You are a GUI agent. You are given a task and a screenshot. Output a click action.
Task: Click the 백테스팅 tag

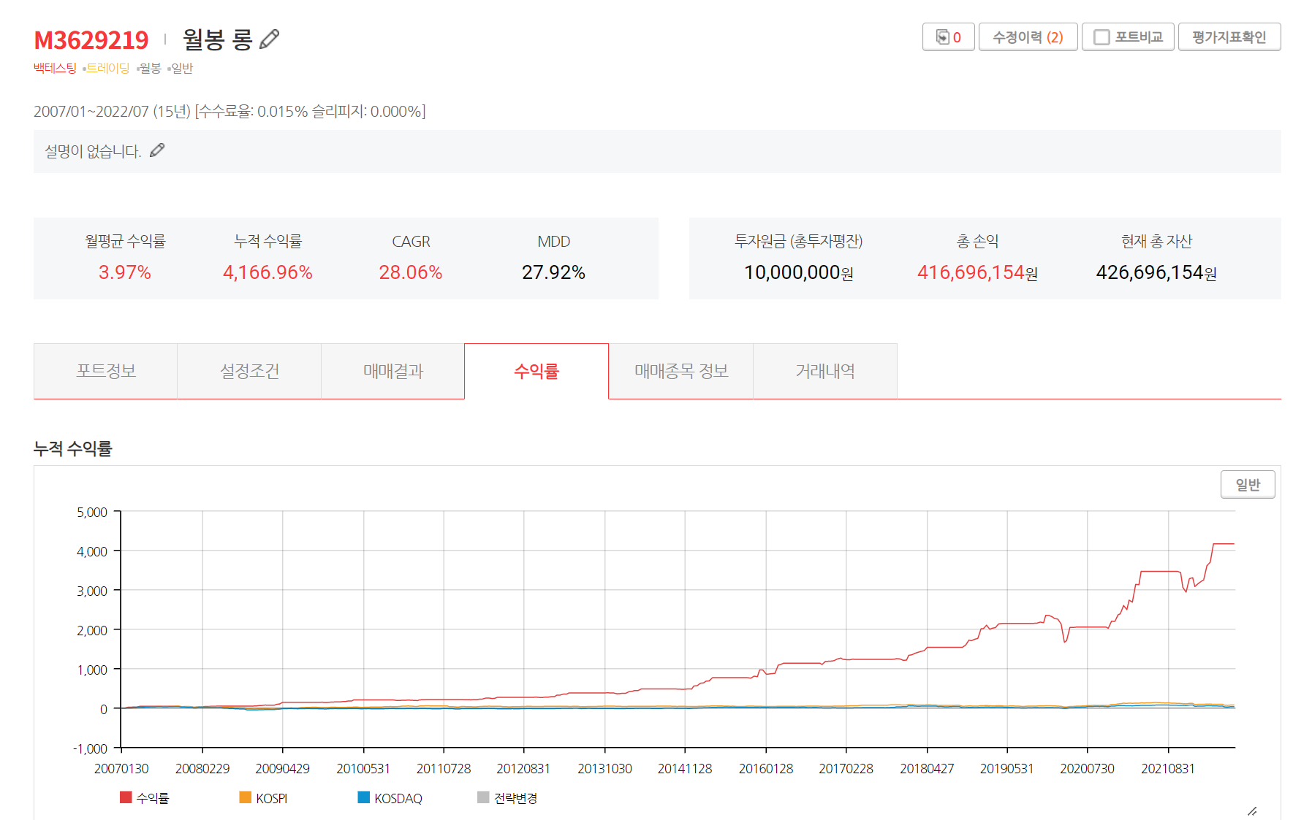pyautogui.click(x=55, y=68)
